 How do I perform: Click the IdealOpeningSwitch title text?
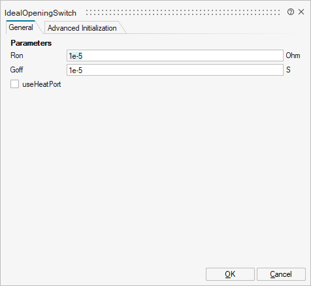coord(41,13)
